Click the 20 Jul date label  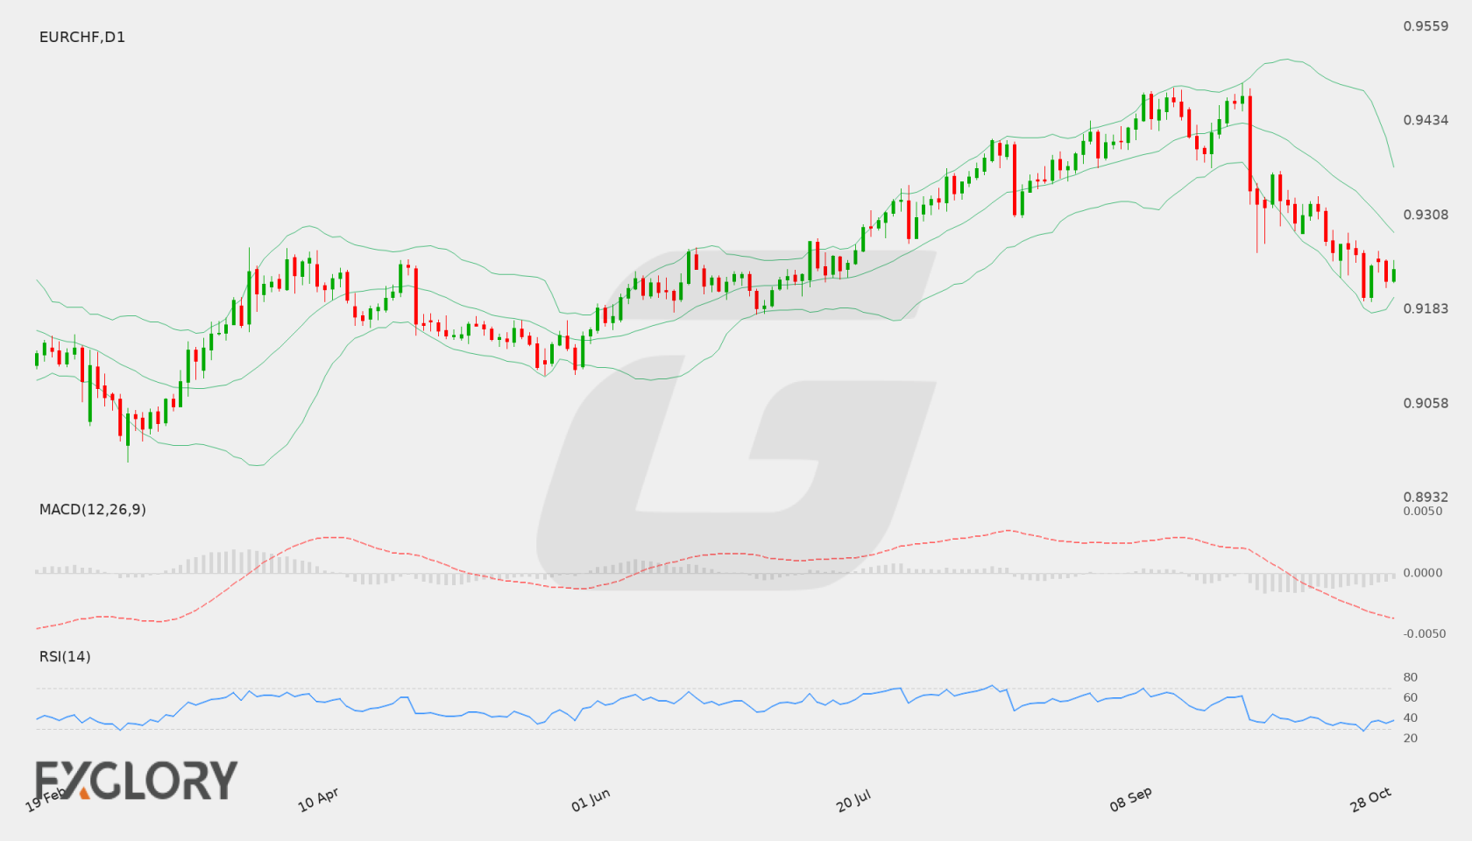click(x=853, y=800)
